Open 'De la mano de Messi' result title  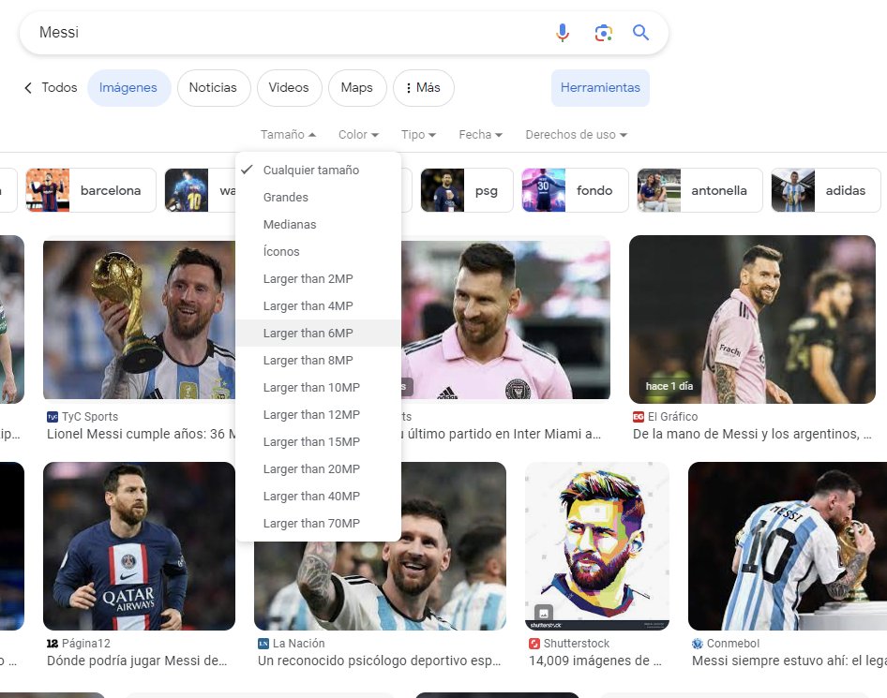coord(752,434)
